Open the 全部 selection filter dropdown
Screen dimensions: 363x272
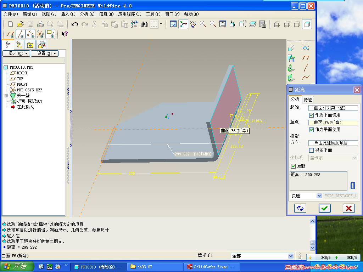pyautogui.click(x=291, y=256)
